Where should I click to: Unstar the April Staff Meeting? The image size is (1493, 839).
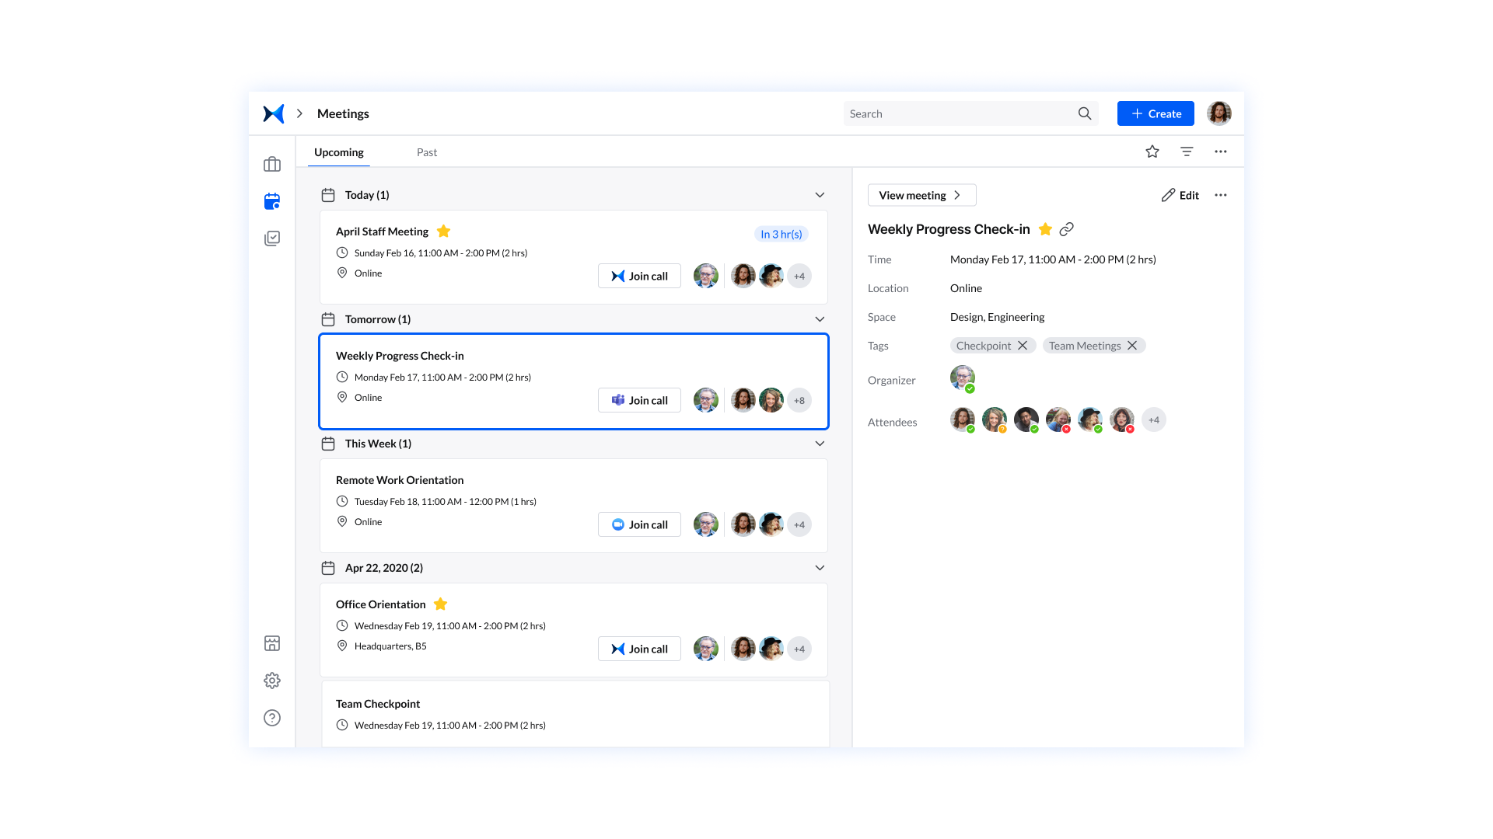click(x=443, y=231)
